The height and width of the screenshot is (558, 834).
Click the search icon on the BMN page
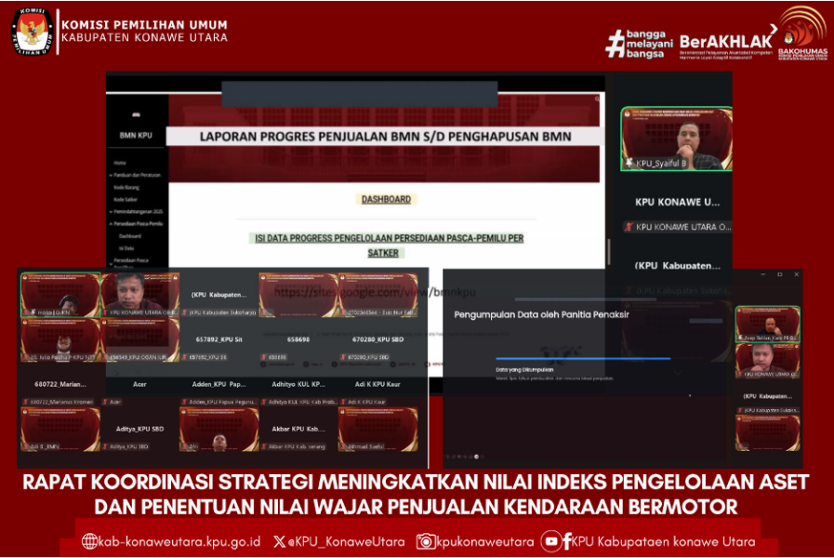point(597,98)
